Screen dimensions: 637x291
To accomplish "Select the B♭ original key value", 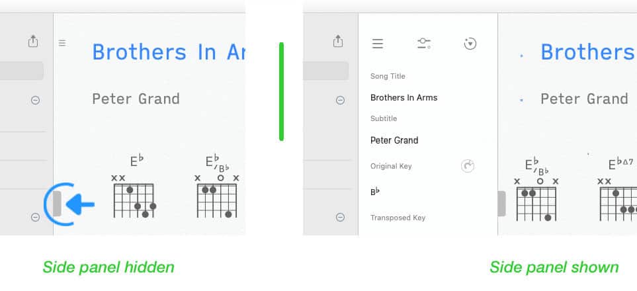I will (375, 191).
